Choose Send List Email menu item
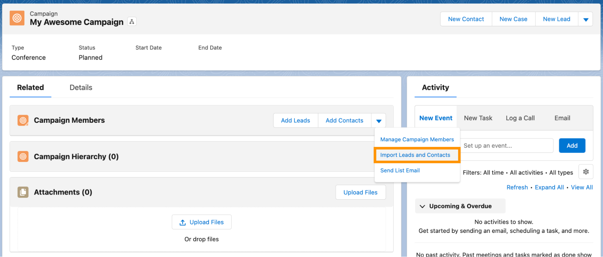Image resolution: width=603 pixels, height=257 pixels. point(417,170)
